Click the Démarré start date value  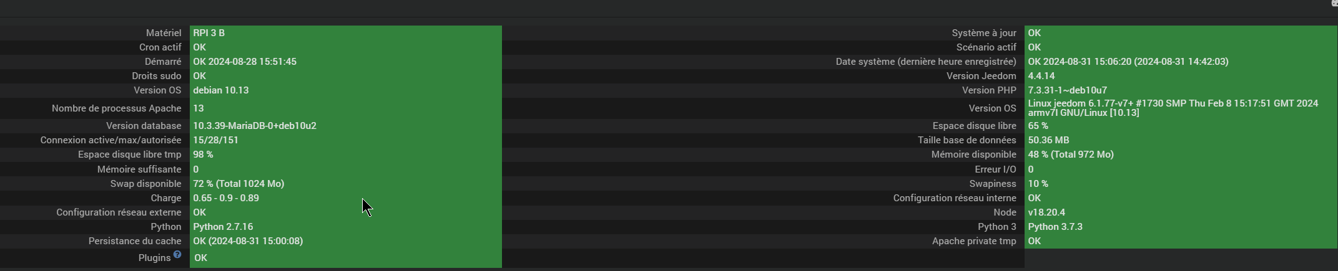pos(245,62)
